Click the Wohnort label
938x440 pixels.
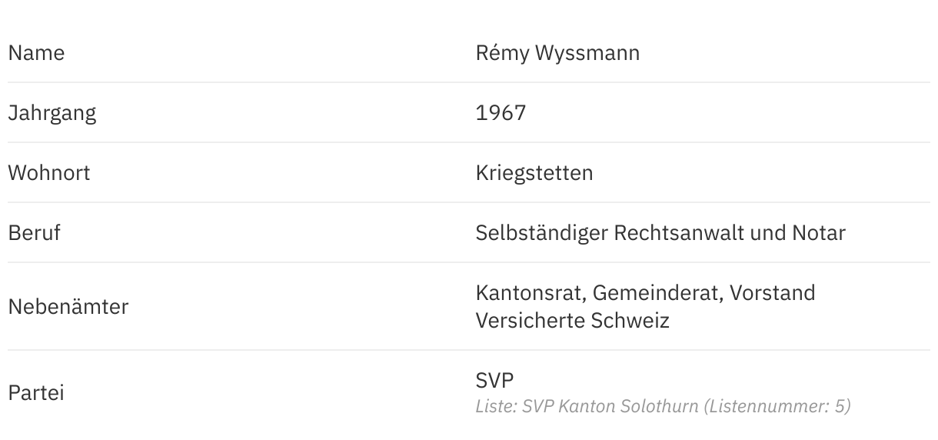(x=49, y=173)
